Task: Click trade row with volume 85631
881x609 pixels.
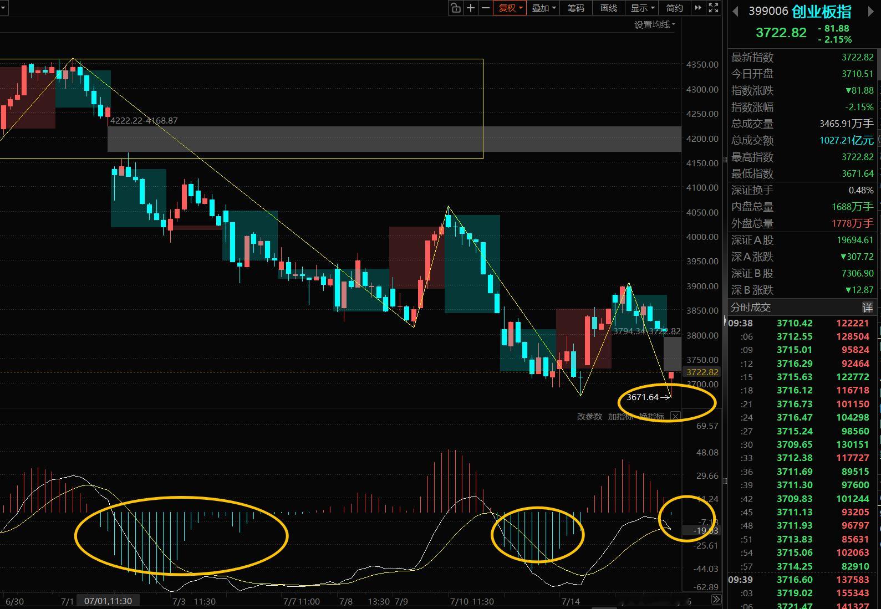Action: 802,539
